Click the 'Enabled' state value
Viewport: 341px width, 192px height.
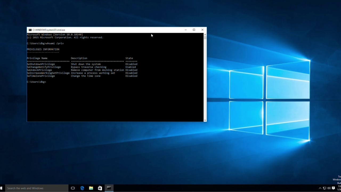point(131,67)
